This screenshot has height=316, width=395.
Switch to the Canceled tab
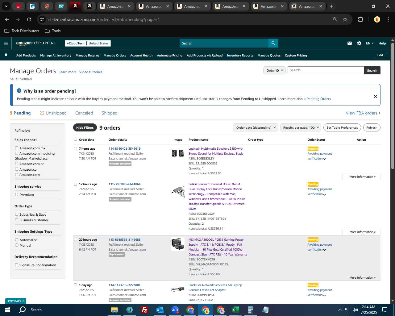click(x=84, y=113)
